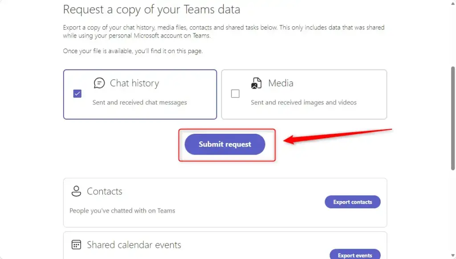Click the Chat history speech bubble icon
Image resolution: width=456 pixels, height=259 pixels.
tap(99, 83)
